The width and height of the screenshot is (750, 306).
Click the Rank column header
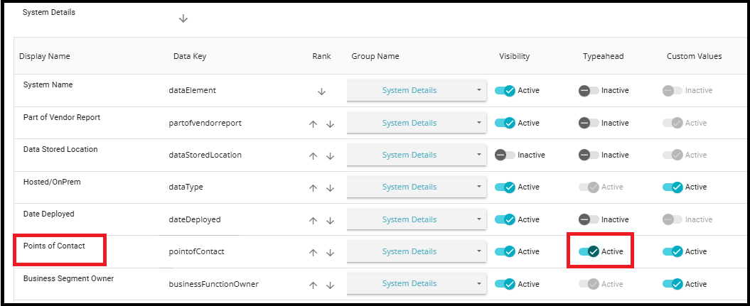[x=321, y=57]
